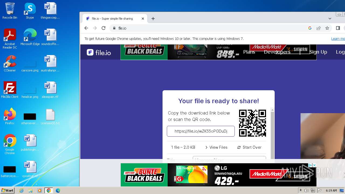Toggle the Chrome side panel icon

pyautogui.click(x=338, y=28)
